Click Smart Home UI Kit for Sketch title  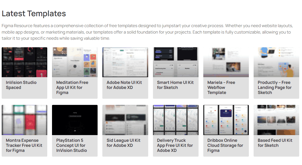pos(175,85)
